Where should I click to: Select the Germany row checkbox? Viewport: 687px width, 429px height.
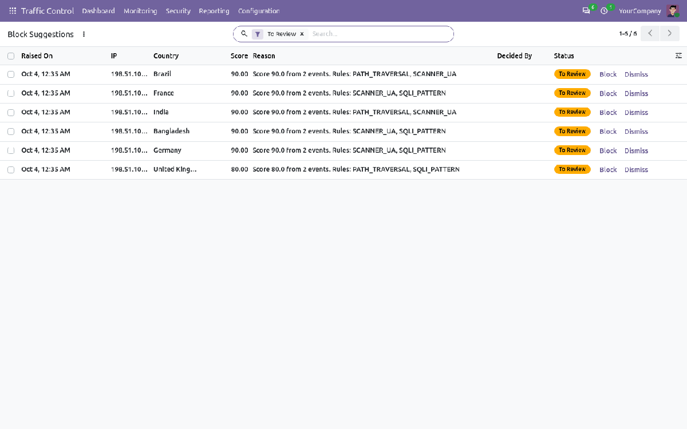(x=11, y=150)
